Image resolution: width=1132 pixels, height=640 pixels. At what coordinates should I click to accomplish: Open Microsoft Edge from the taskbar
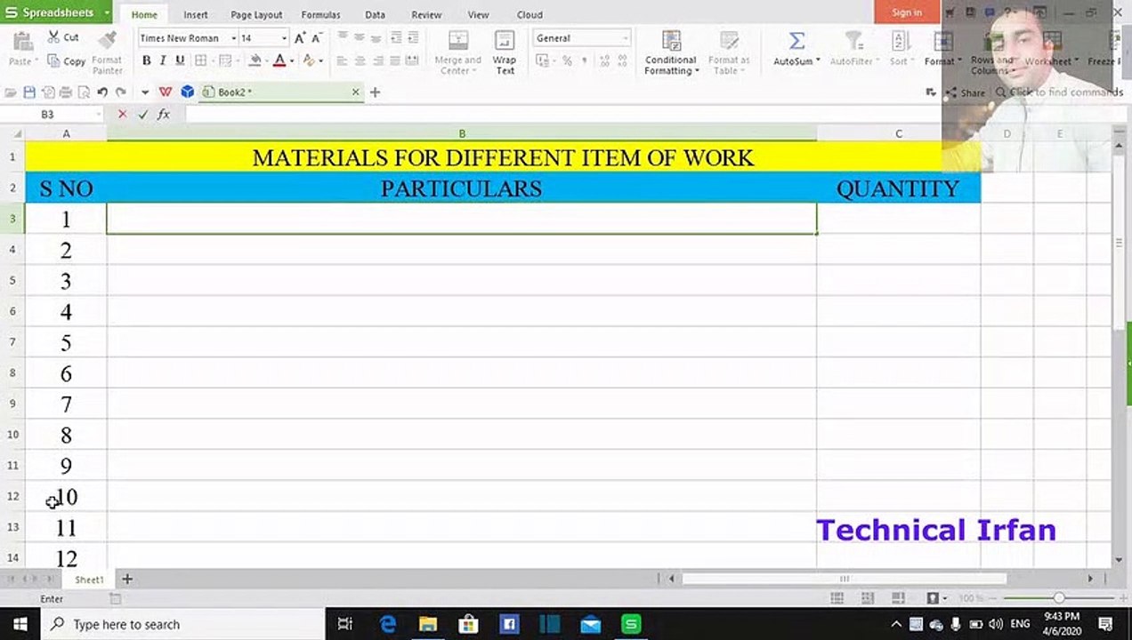click(x=388, y=624)
